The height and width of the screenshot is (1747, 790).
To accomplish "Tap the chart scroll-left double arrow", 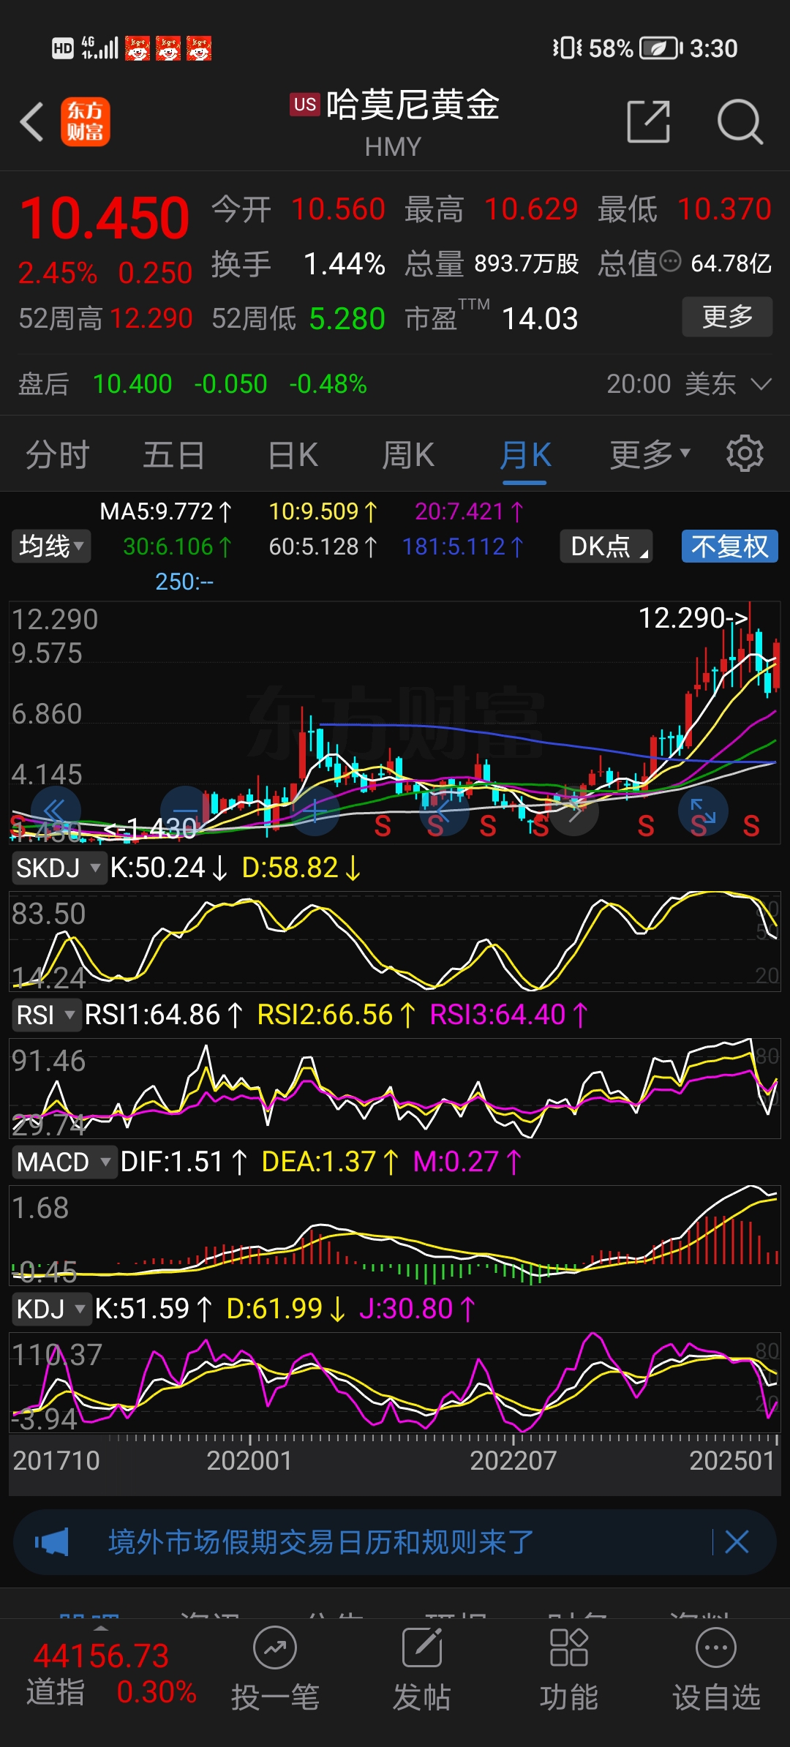I will 56,811.
